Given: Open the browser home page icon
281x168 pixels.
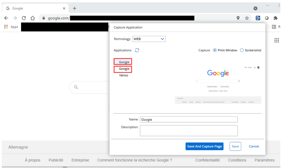Looking at the screenshot, I should click(x=33, y=18).
